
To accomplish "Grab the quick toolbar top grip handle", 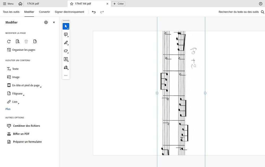I will [x=66, y=21].
